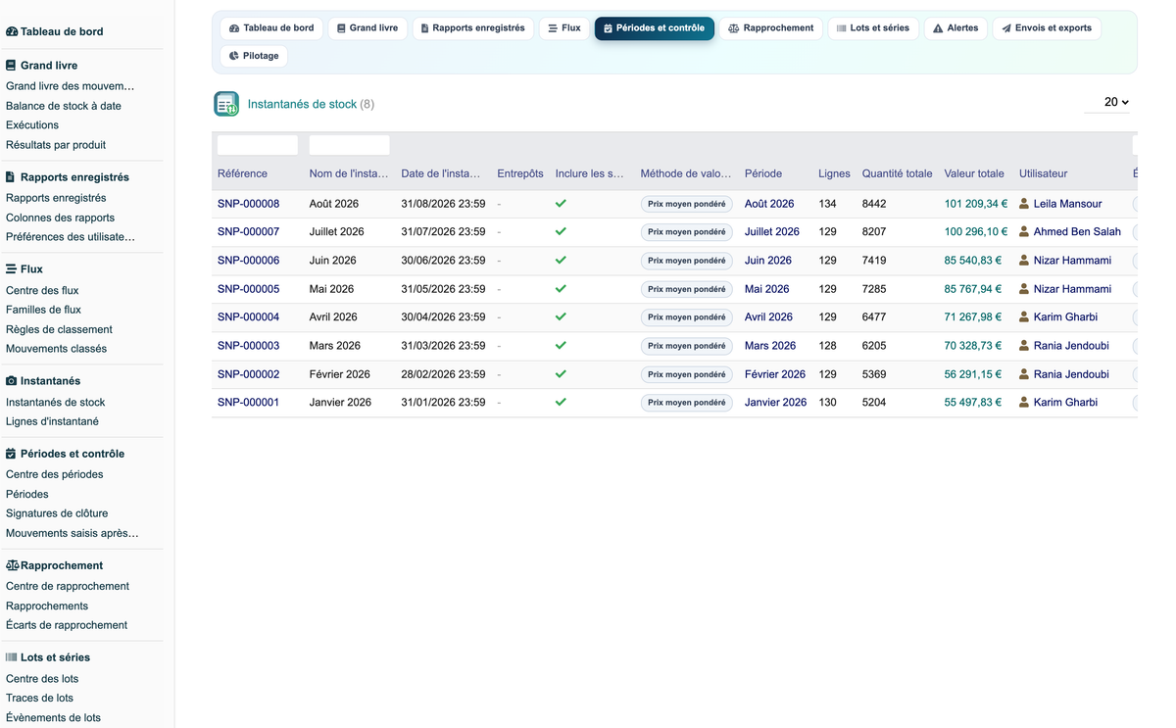Sort by the Valeur totale column header
Screen dimensions: 1176x728
974,173
